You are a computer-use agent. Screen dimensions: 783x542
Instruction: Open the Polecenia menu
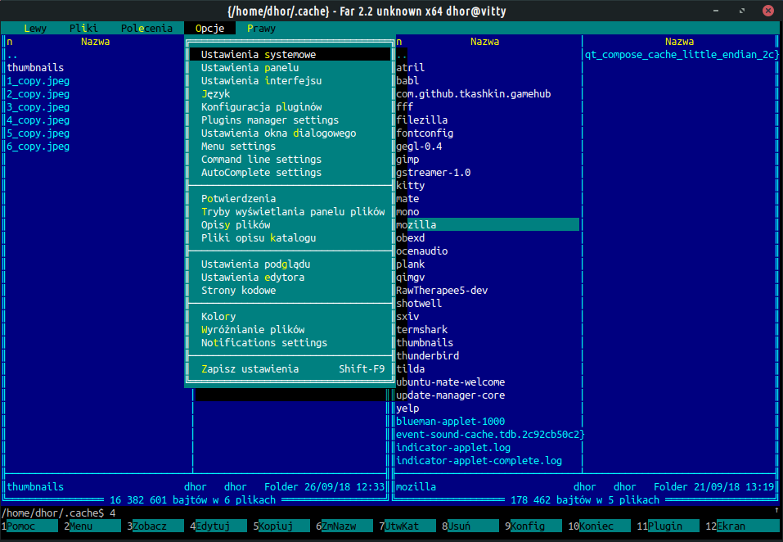146,29
